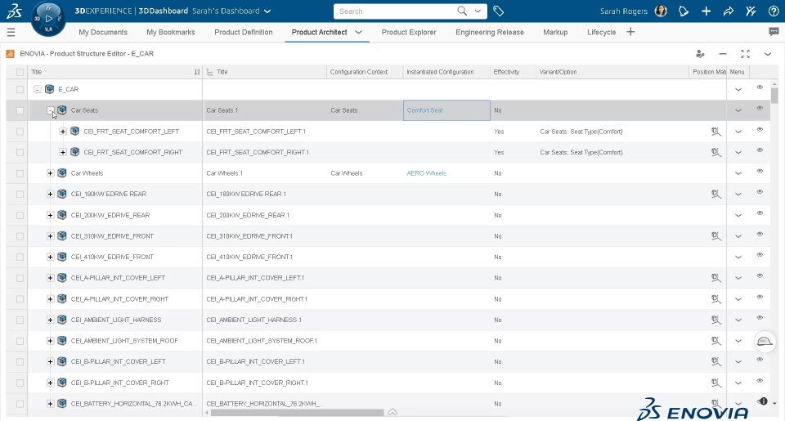The height and width of the screenshot is (421, 785).
Task: Click the Share arrow icon
Action: 729,11
